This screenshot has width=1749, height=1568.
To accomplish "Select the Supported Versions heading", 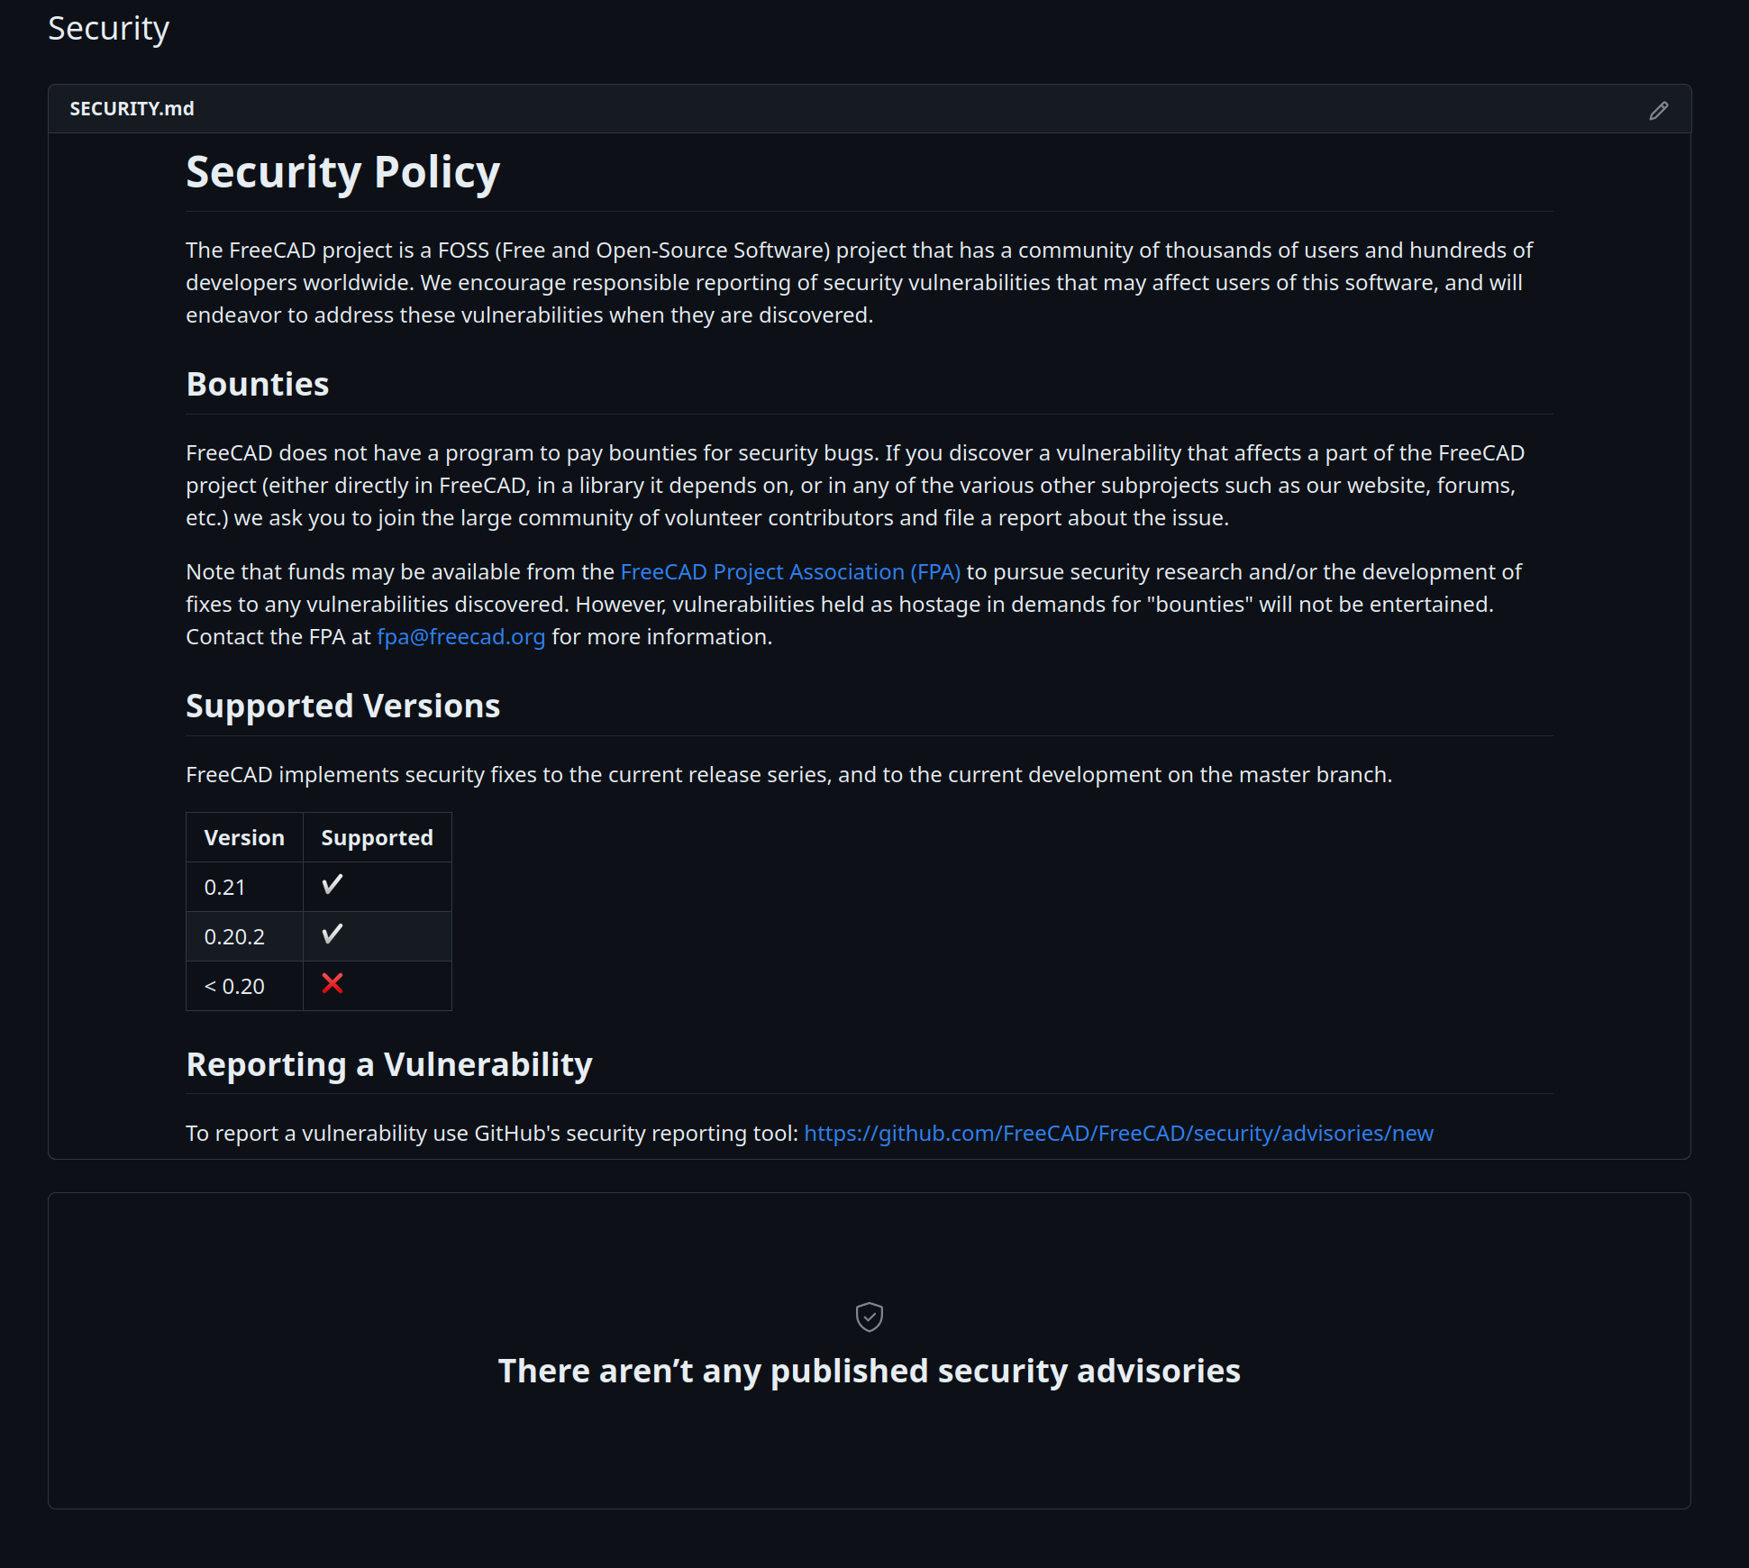I will pos(342,706).
